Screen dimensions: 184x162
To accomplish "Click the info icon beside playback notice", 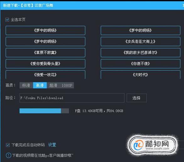I will pos(8,155).
